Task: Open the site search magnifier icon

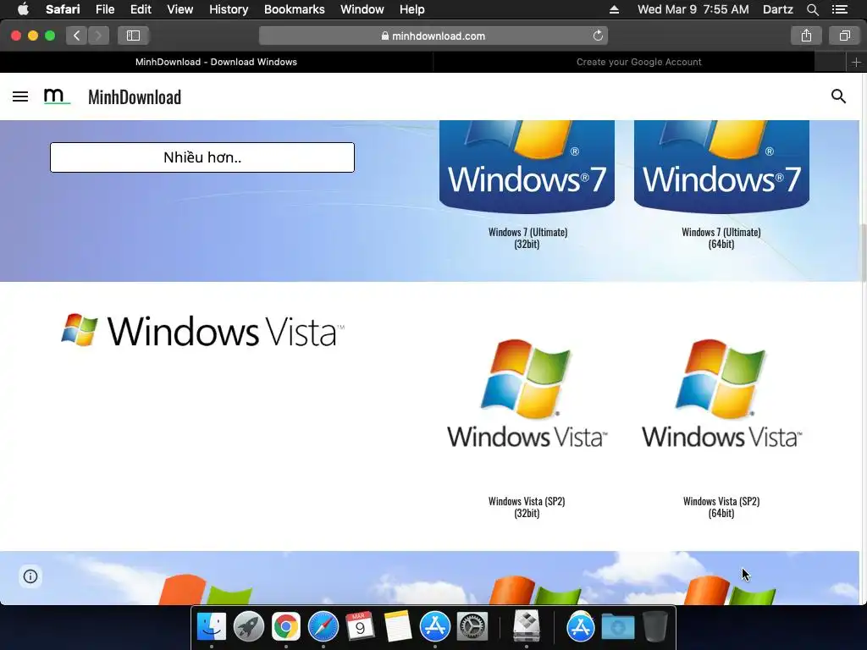Action: coord(838,96)
